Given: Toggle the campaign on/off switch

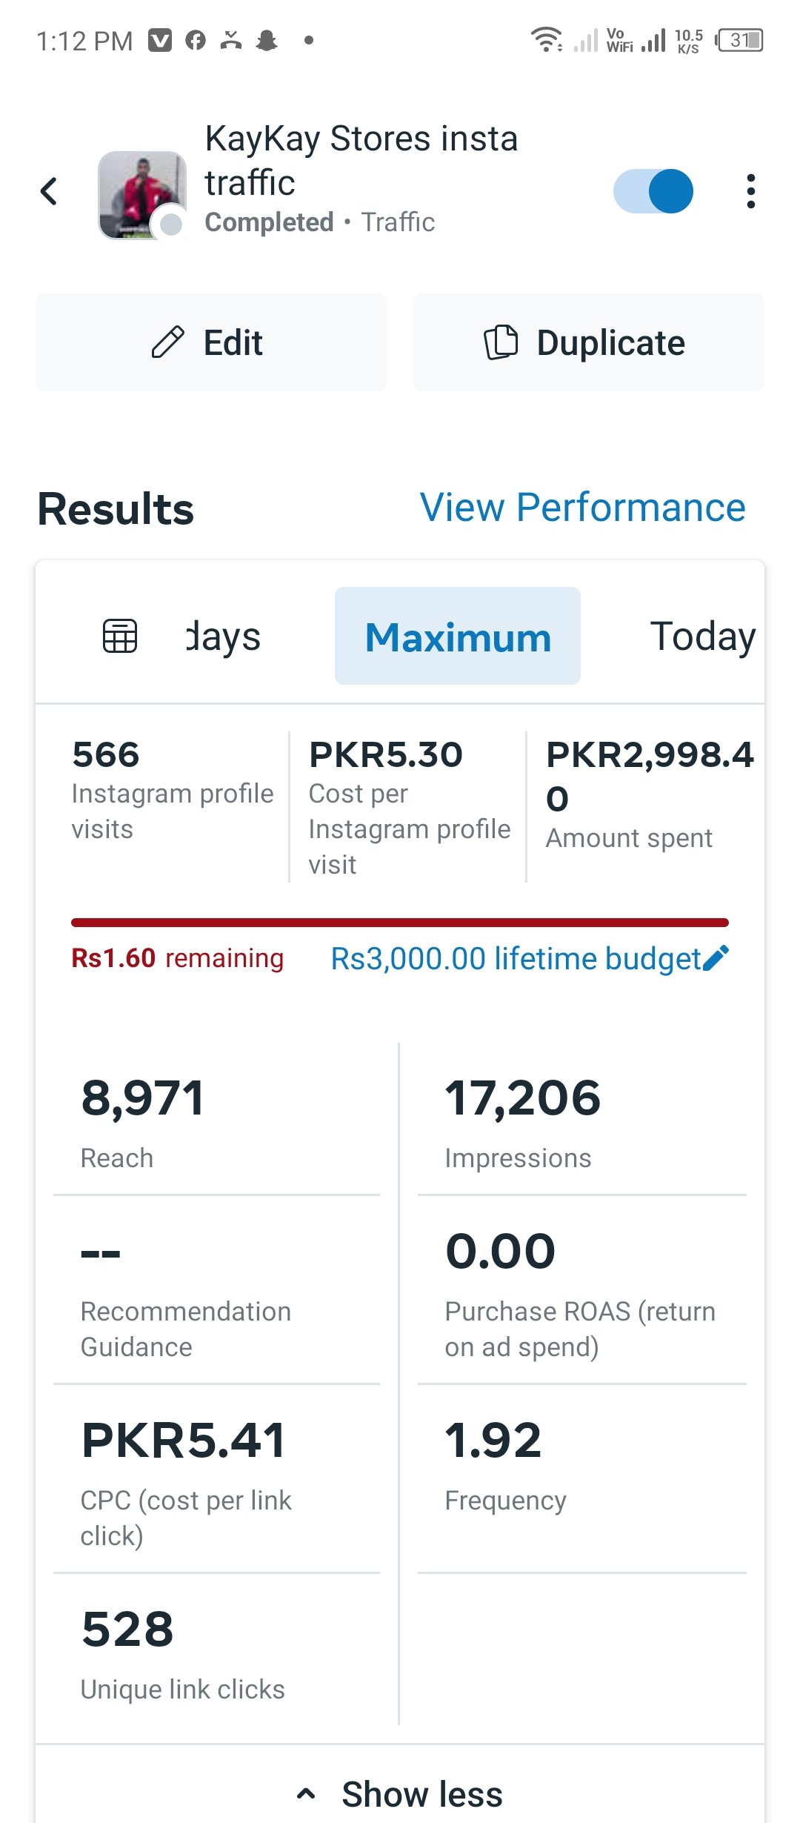Looking at the screenshot, I should click(653, 191).
